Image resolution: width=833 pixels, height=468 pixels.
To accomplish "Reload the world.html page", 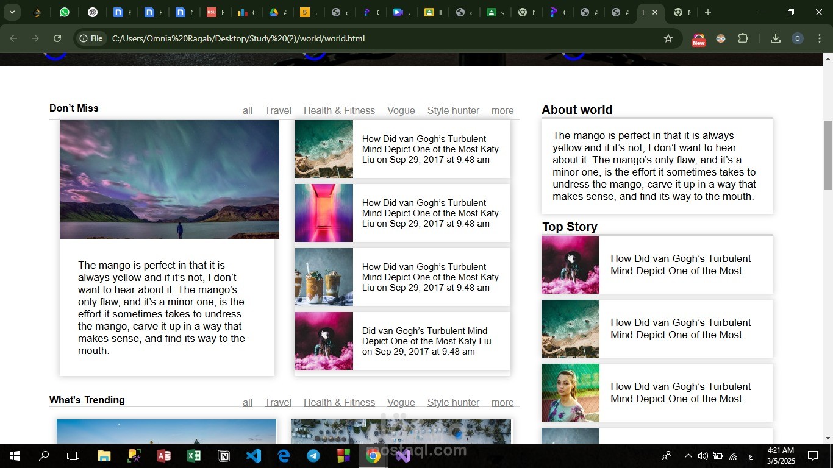I will (57, 38).
